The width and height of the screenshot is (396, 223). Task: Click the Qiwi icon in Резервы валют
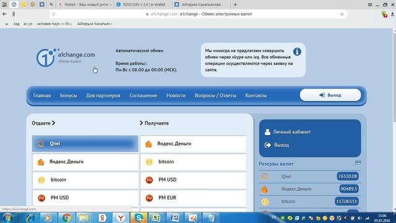[x=264, y=176]
